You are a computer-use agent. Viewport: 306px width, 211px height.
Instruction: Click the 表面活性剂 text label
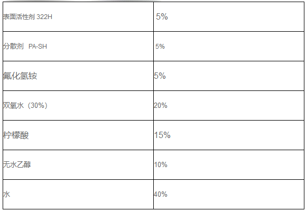[x=19, y=17]
